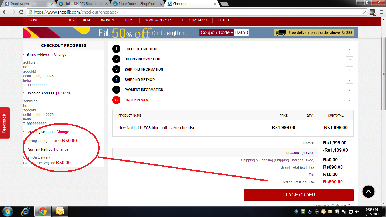Click the Chrome taskbar icon
Image resolution: width=386 pixels, height=217 pixels.
pos(43,211)
